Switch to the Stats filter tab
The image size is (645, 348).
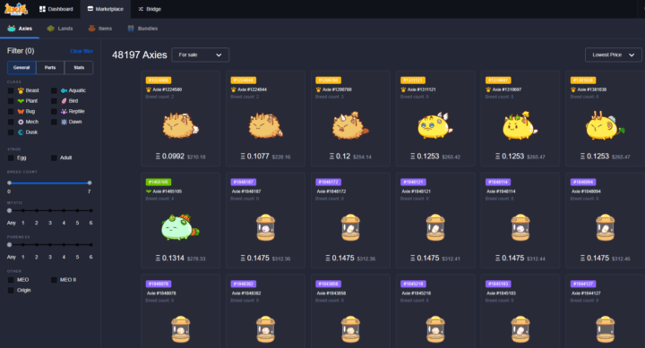[x=79, y=67]
